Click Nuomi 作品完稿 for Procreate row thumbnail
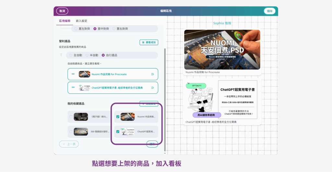 pos(84,74)
